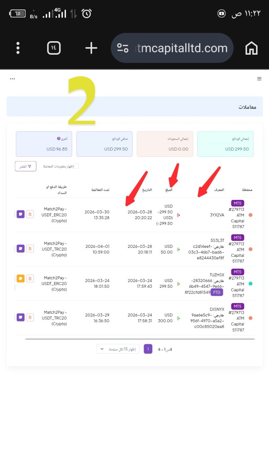This screenshot has height=468, width=269.
Task: Open a new browser tab
Action: [91, 48]
